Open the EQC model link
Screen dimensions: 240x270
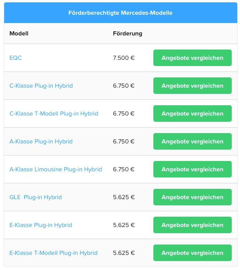(x=16, y=58)
